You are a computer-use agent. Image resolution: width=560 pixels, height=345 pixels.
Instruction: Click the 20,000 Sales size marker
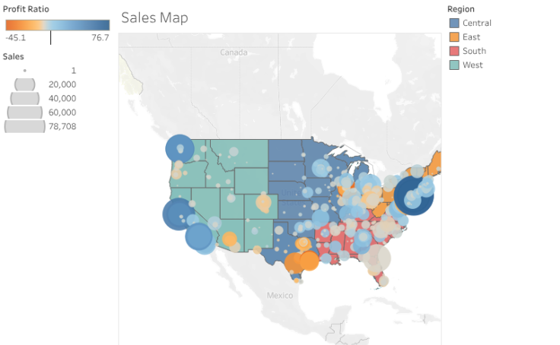click(25, 84)
